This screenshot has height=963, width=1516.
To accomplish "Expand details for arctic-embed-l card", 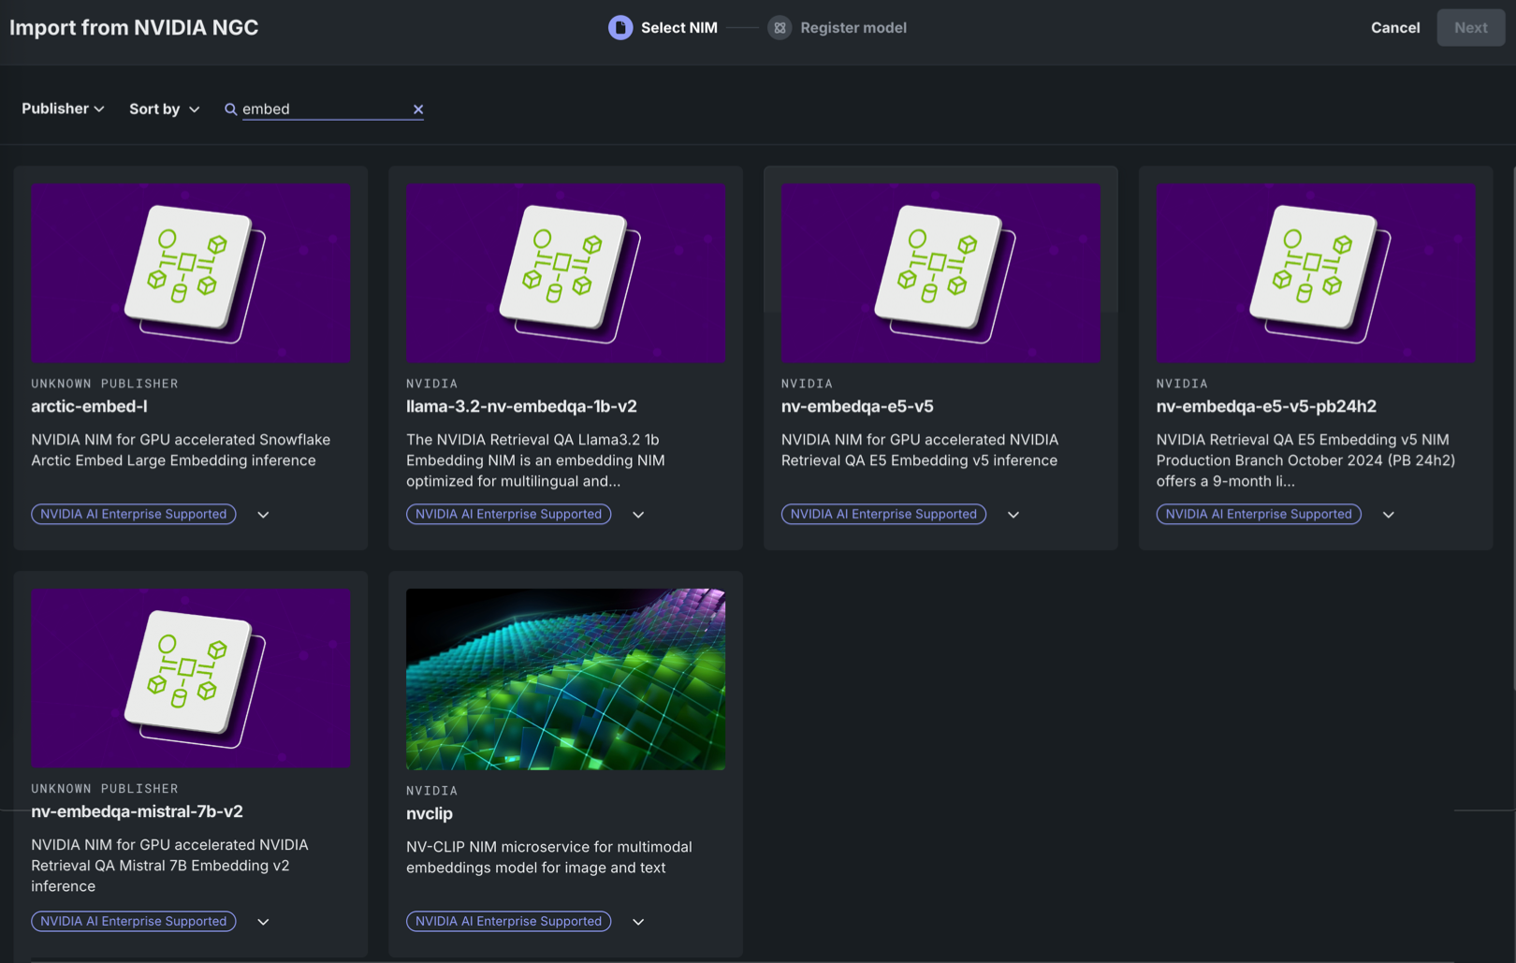I will [x=263, y=515].
